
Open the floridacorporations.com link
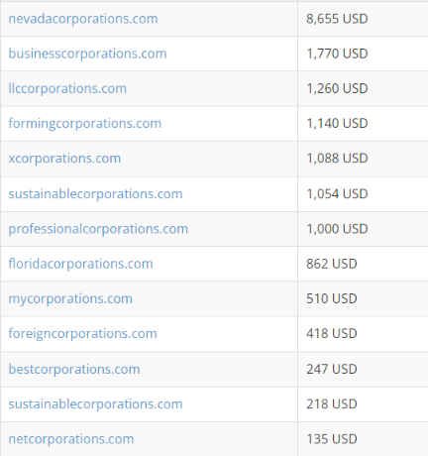(81, 264)
